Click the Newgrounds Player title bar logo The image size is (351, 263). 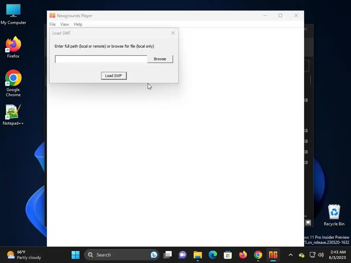pyautogui.click(x=52, y=15)
